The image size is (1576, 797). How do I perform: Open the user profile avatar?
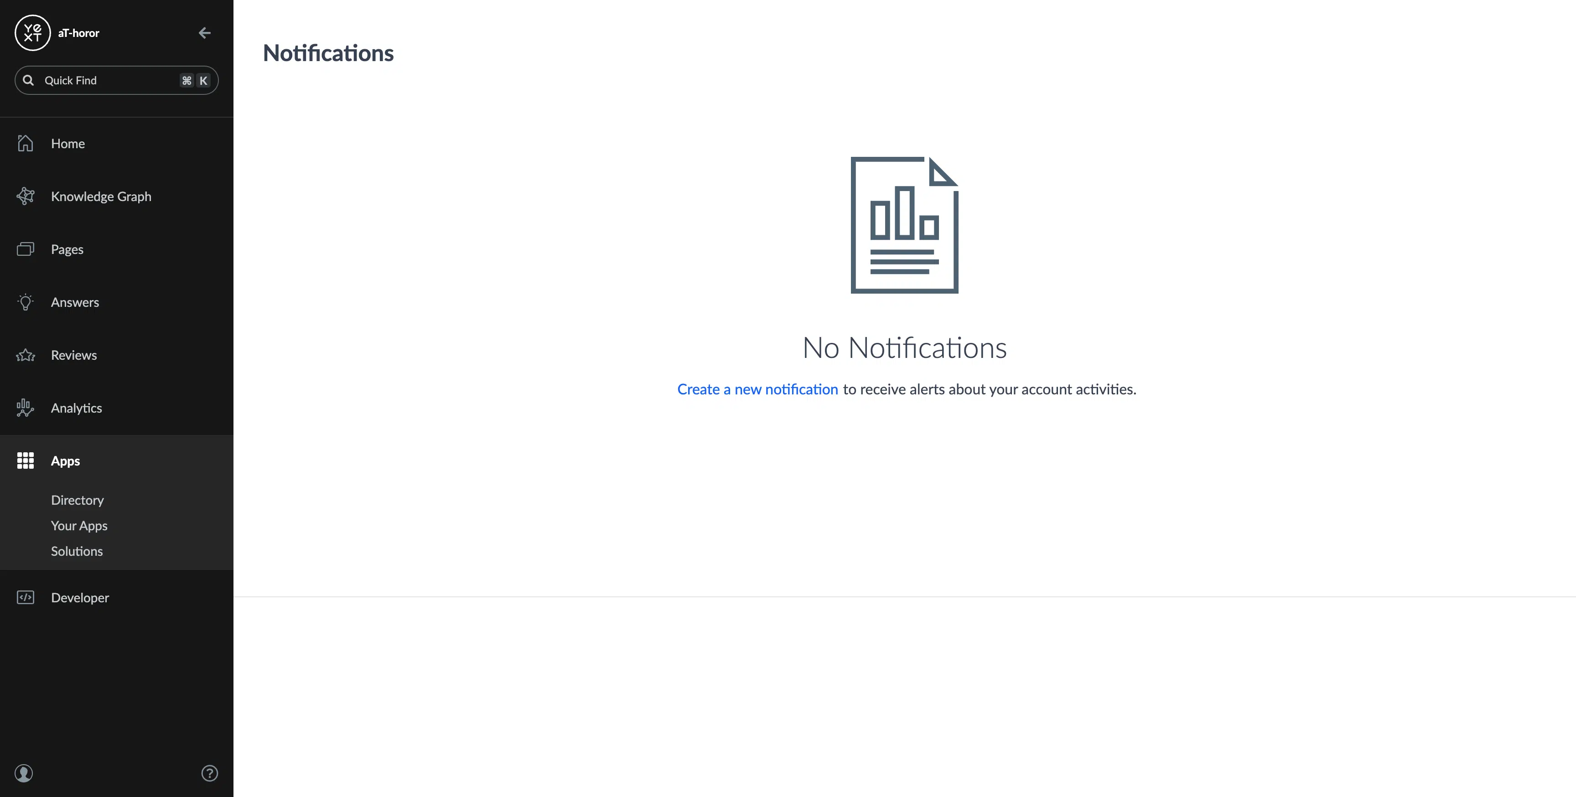(24, 773)
